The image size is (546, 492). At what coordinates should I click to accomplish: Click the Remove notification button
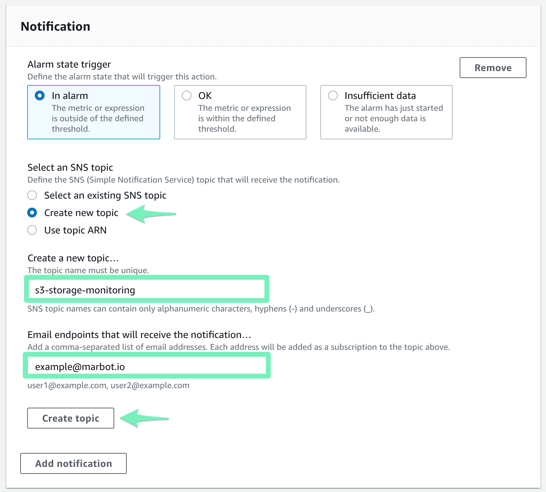493,68
